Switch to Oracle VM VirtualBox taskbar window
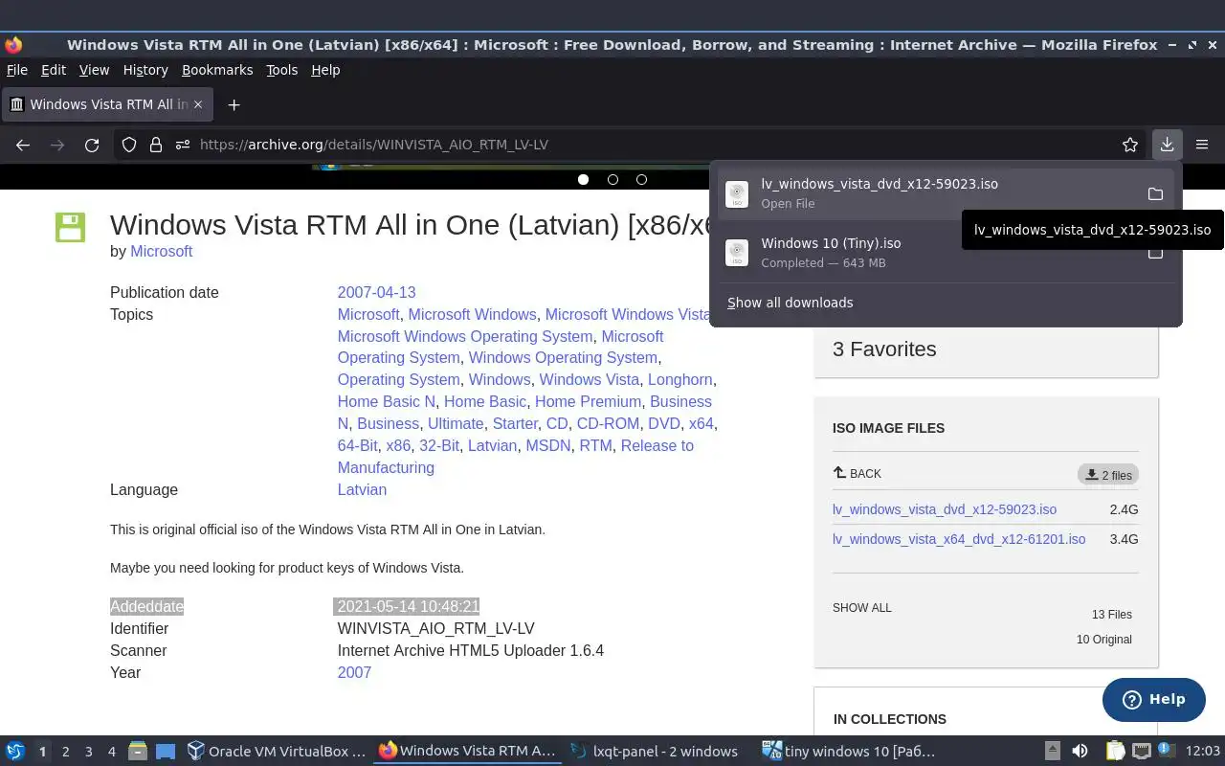The height and width of the screenshot is (766, 1225). pyautogui.click(x=276, y=752)
